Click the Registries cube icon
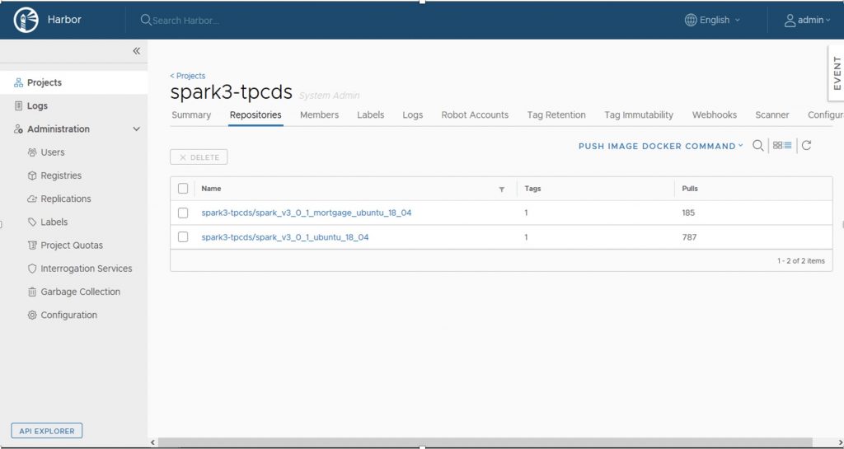The image size is (844, 449). tap(32, 175)
